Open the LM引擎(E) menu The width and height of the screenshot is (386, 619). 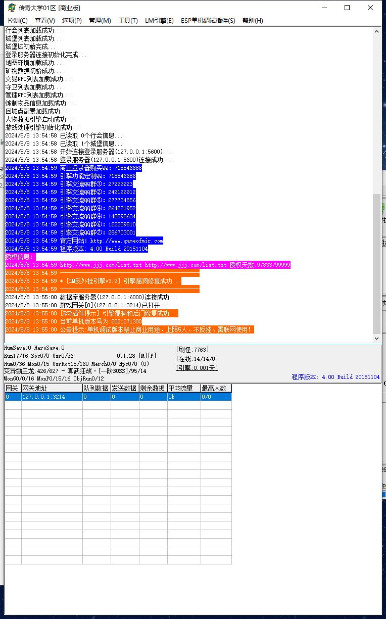pos(159,20)
